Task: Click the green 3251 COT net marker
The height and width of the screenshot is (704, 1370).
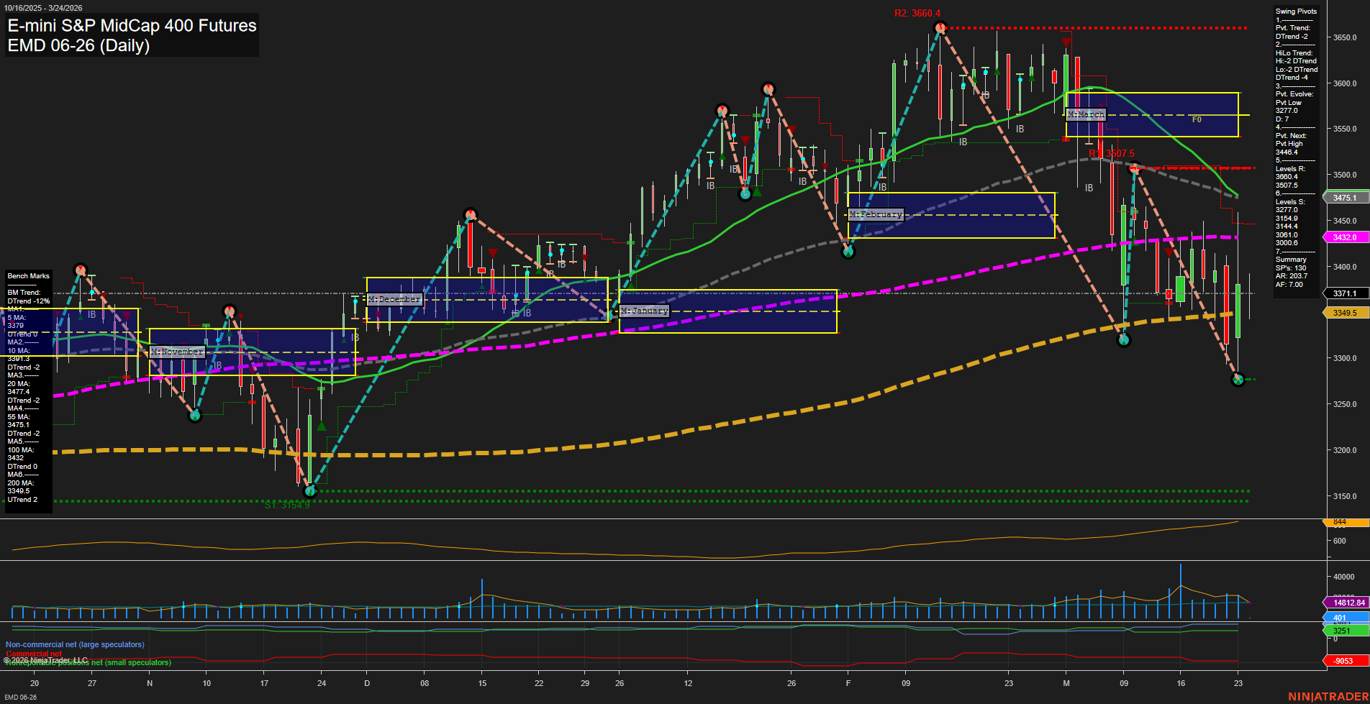Action: [x=1343, y=629]
